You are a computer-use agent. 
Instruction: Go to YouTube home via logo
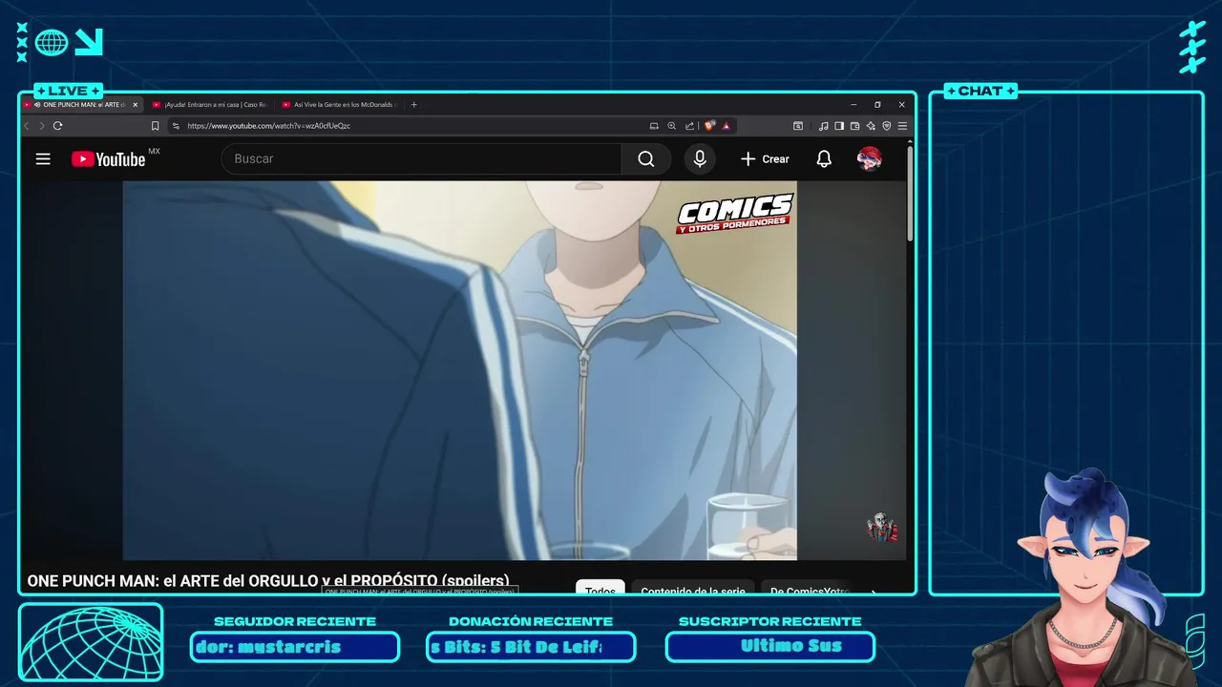pos(109,159)
